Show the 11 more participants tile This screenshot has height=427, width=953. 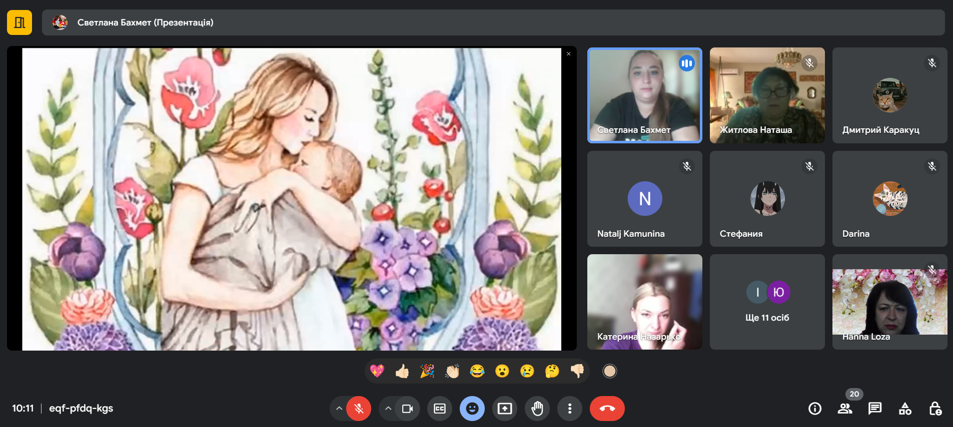click(767, 302)
